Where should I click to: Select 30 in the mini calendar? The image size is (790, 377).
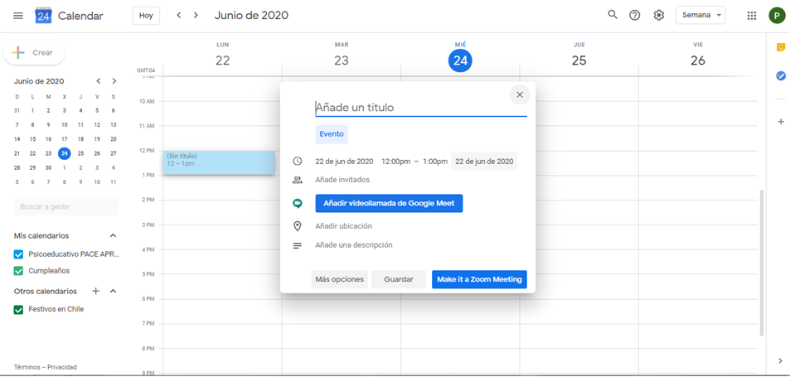48,167
